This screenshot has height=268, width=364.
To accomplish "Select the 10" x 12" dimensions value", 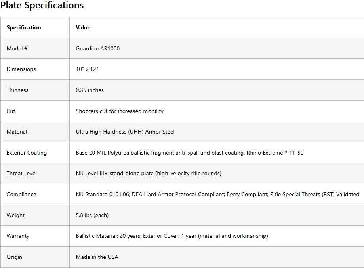I will (x=87, y=69).
